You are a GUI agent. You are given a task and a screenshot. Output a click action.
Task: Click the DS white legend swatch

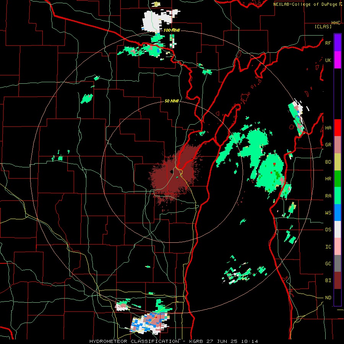pos(338,229)
